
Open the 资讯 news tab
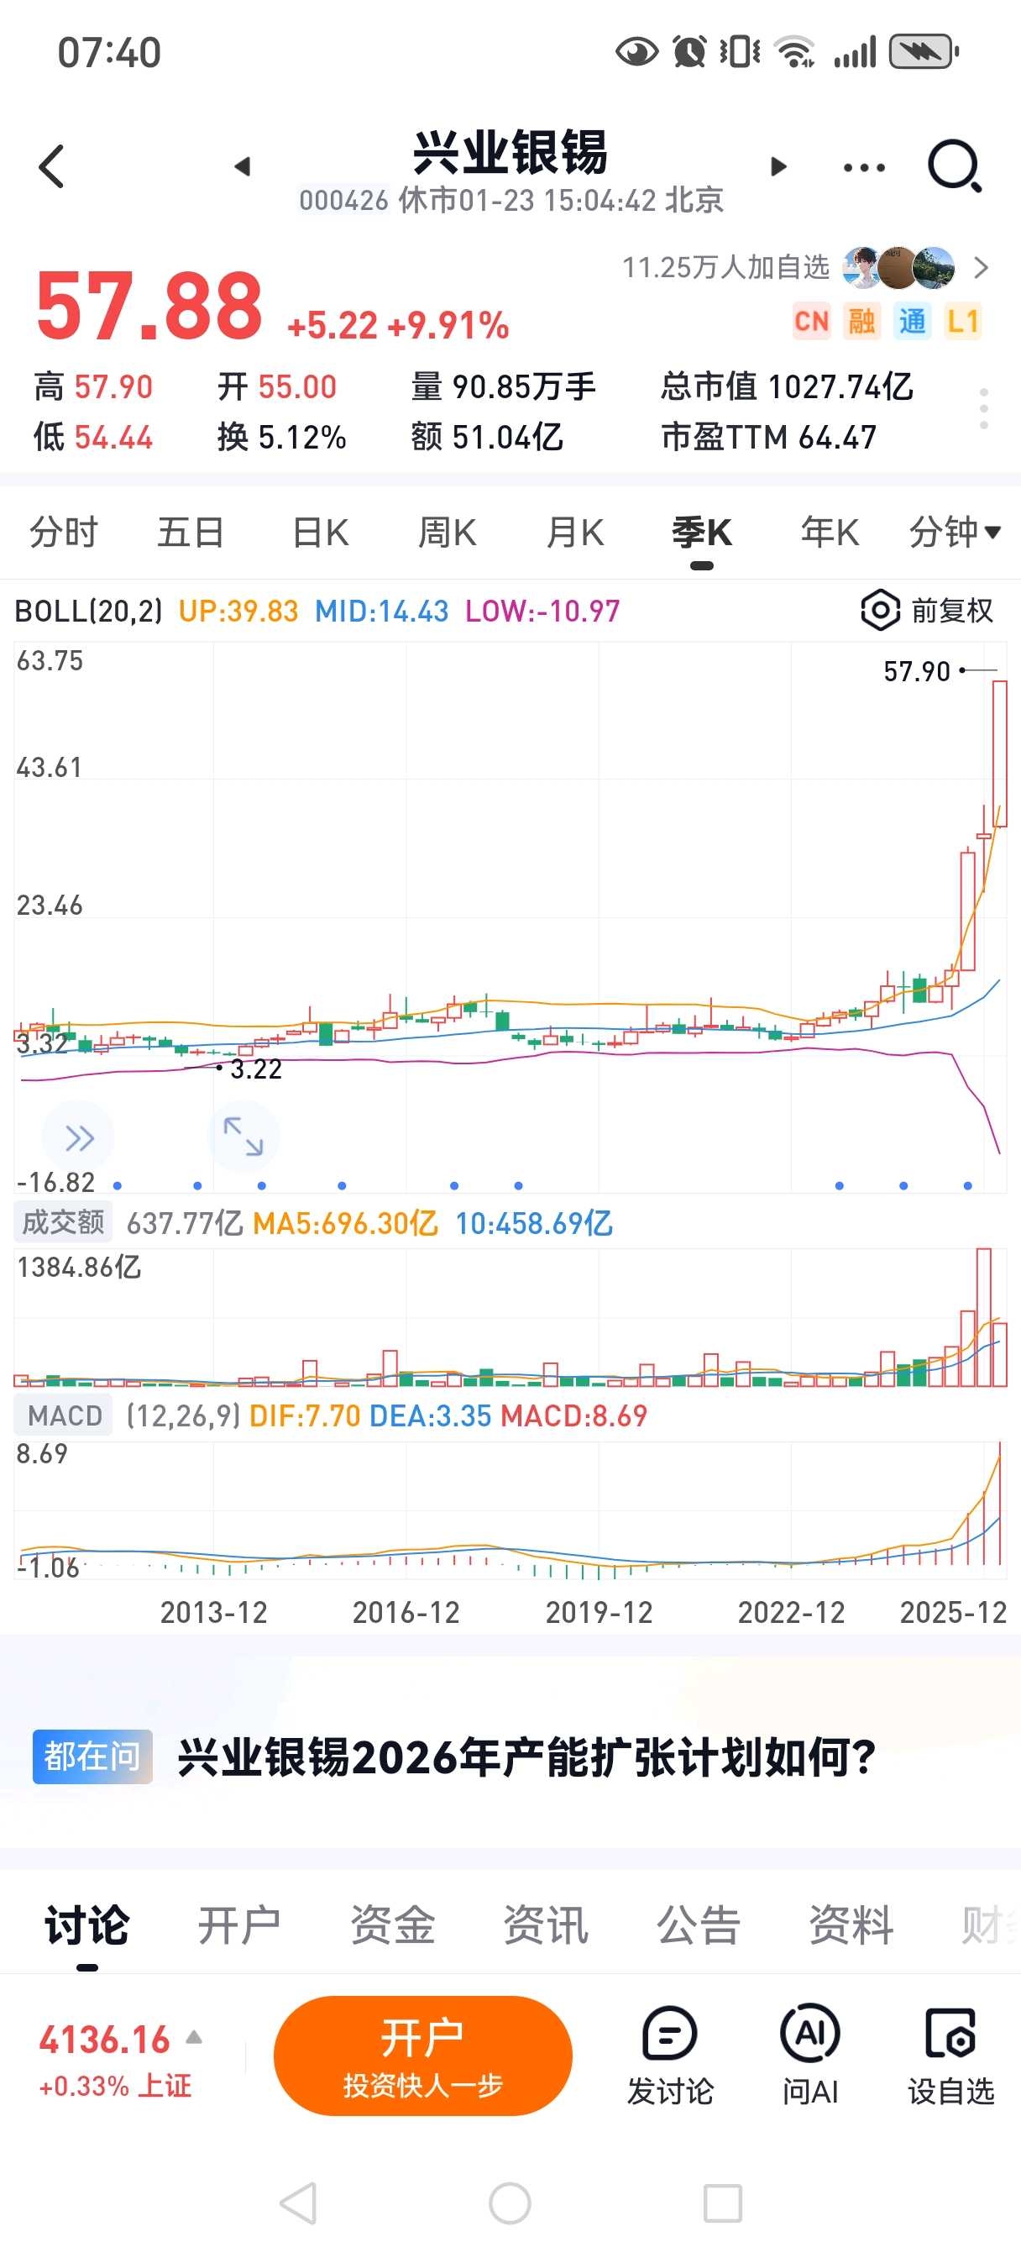(x=545, y=1926)
